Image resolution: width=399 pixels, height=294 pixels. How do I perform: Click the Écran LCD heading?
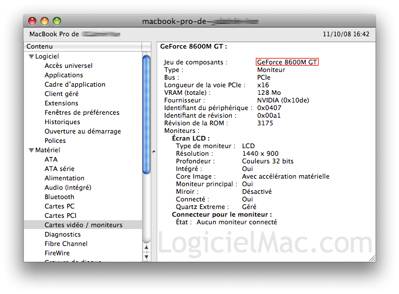(x=191, y=138)
